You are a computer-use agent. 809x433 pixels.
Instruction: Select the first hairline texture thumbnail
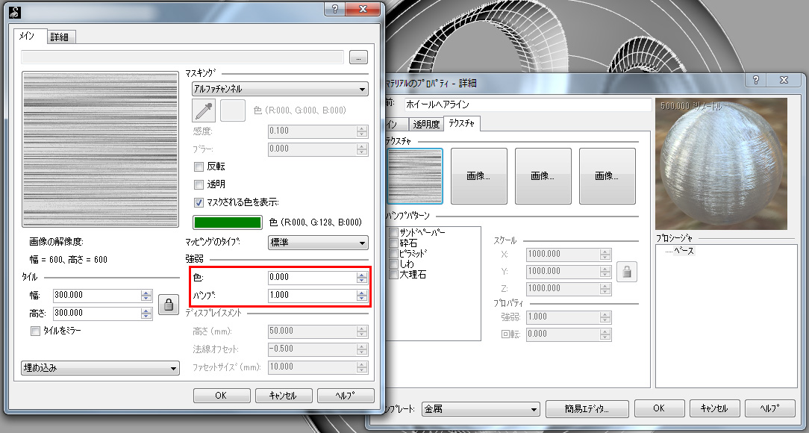point(414,176)
